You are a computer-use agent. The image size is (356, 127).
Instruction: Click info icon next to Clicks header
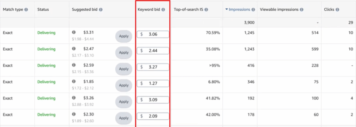[x=337, y=10]
